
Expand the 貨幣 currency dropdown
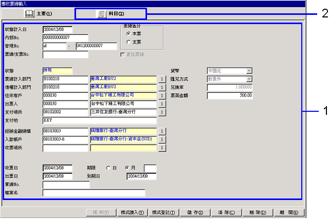point(249,71)
